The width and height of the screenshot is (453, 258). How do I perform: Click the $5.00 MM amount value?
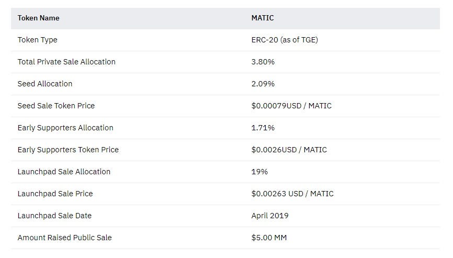tap(269, 238)
